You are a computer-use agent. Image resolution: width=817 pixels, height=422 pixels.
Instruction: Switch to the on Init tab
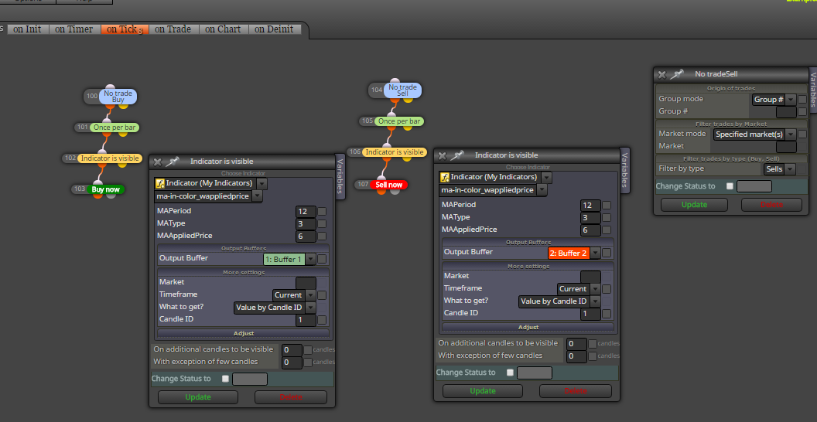point(28,29)
